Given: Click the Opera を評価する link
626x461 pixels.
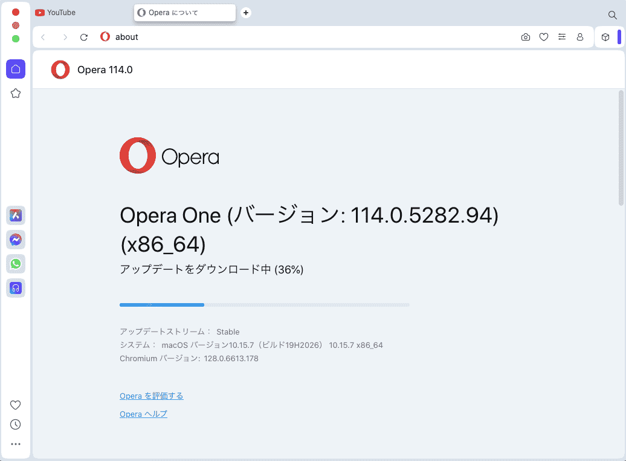Looking at the screenshot, I should pos(151,396).
